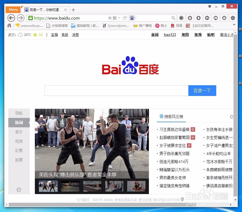Image resolution: width=242 pixels, height=212 pixels.
Task: Open the 让wordpres bookmark
Action: [x=116, y=25]
